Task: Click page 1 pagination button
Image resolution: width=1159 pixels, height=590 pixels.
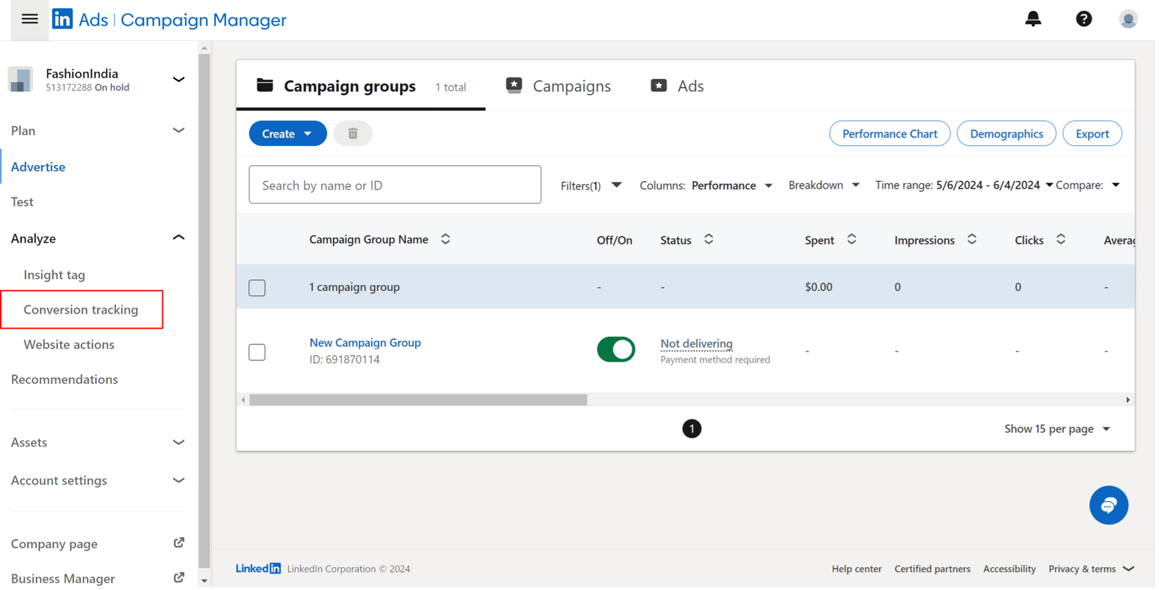Action: click(692, 429)
